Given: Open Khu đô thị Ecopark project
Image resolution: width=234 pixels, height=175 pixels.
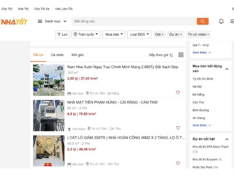Looking at the screenshot, I should click(207, 159).
